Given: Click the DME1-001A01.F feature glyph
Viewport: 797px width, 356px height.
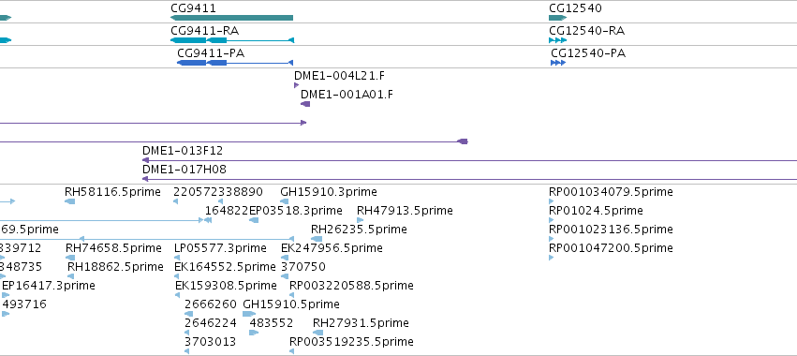Looking at the screenshot, I should tap(305, 104).
